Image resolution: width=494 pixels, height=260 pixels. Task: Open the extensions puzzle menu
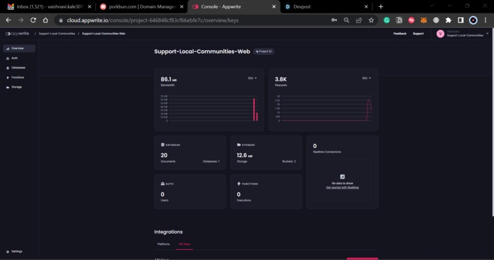tap(448, 20)
